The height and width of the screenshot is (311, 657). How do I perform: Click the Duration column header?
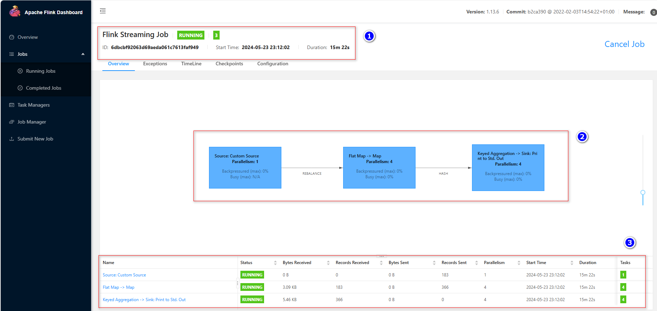click(x=587, y=263)
